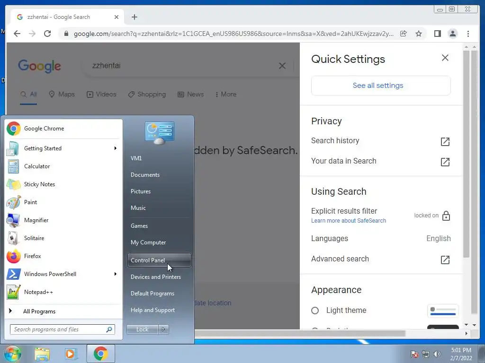This screenshot has width=485, height=363.
Task: Click the Control Panel user picture icon
Action: tap(160, 133)
